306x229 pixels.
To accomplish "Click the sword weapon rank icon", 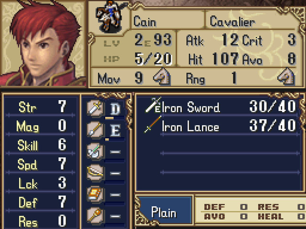I will point(95,108).
